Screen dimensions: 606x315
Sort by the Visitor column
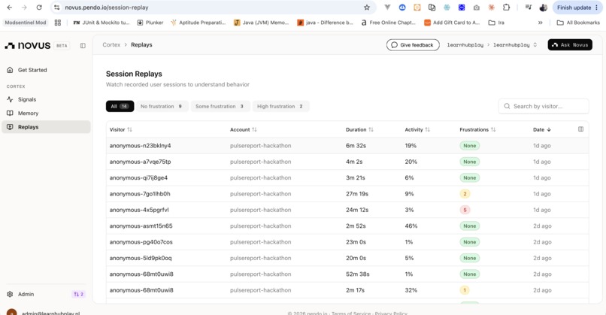pyautogui.click(x=120, y=129)
